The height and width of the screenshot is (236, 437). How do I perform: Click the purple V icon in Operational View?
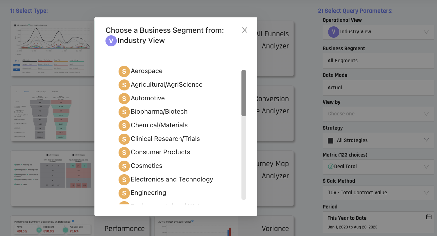334,32
